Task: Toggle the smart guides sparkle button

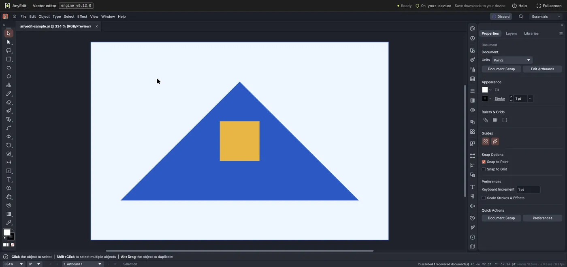Action: coord(495,141)
